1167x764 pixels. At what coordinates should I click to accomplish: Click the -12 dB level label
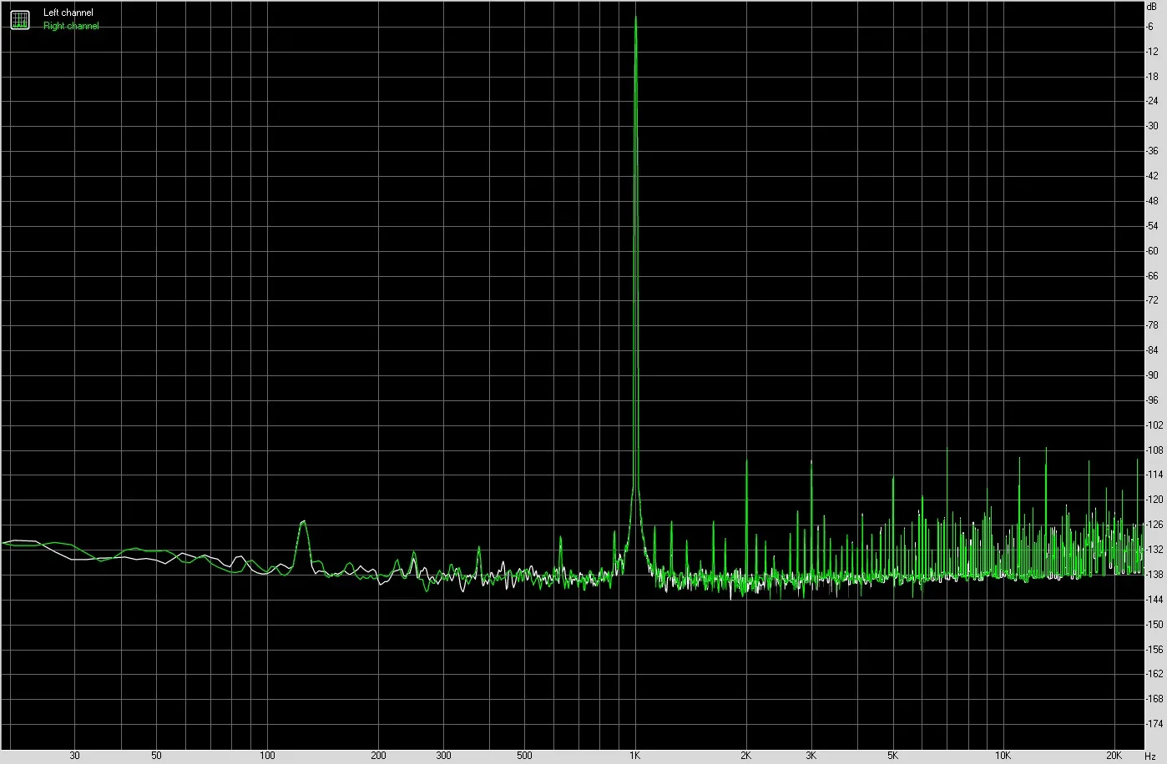pyautogui.click(x=1152, y=52)
